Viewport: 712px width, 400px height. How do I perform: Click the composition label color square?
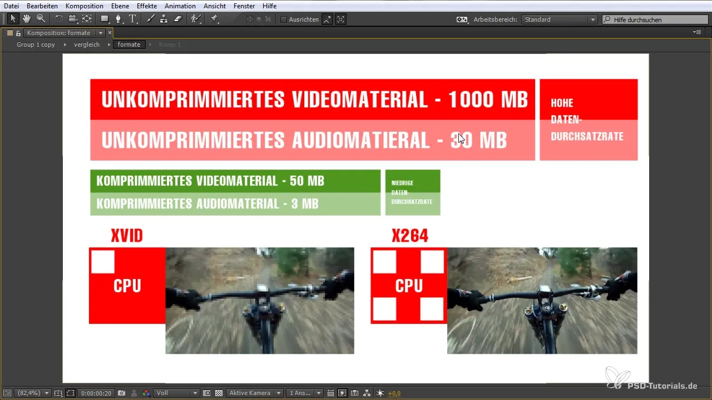point(9,33)
